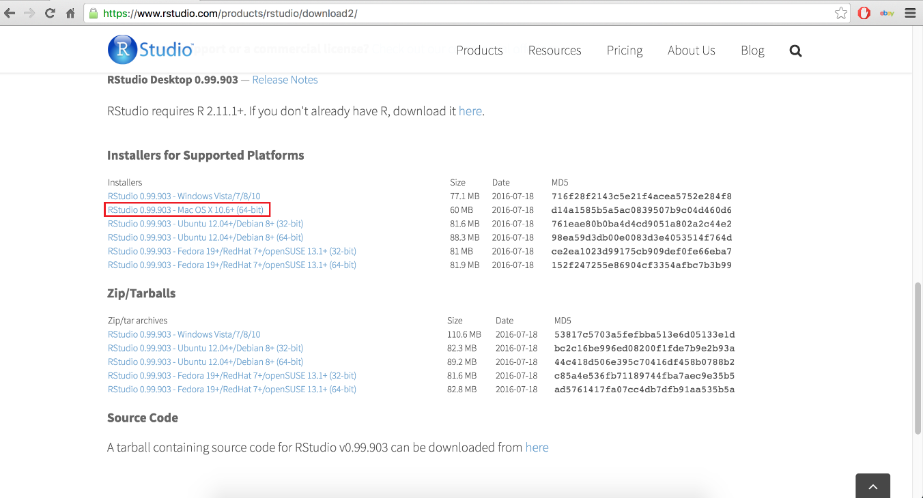Click the '110.6 MB' size cell

pos(464,334)
